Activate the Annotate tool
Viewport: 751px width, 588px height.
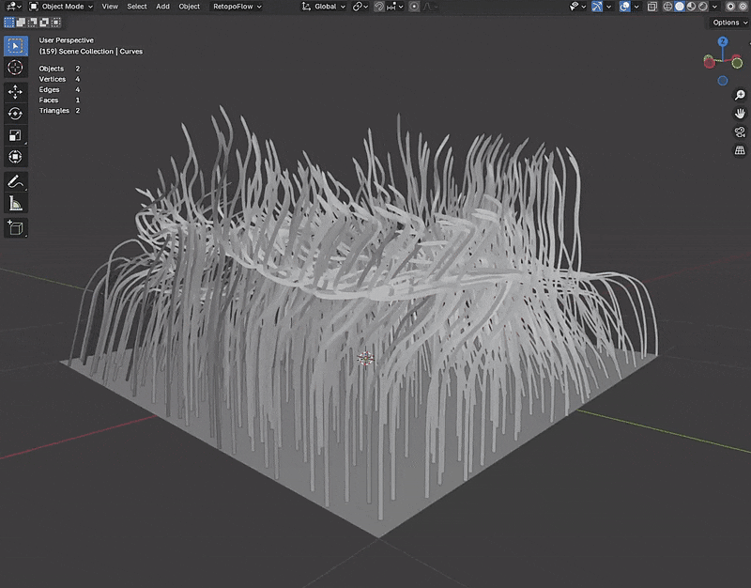pyautogui.click(x=15, y=179)
